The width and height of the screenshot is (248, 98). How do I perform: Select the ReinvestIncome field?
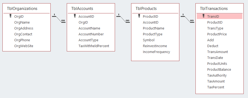[155, 46]
